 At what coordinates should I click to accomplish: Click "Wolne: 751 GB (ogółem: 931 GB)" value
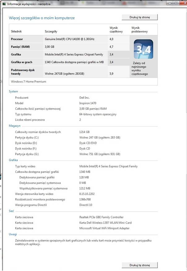coord(100,154)
